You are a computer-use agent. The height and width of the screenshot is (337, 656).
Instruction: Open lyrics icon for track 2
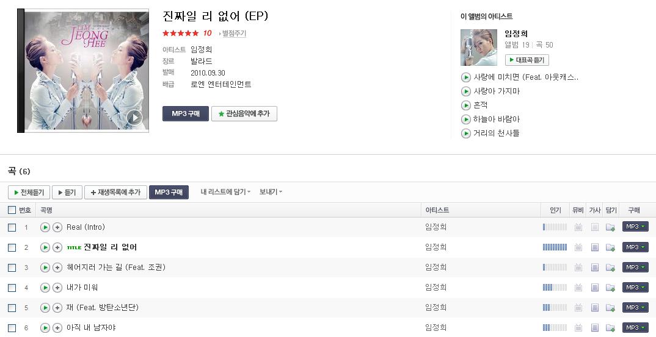594,247
